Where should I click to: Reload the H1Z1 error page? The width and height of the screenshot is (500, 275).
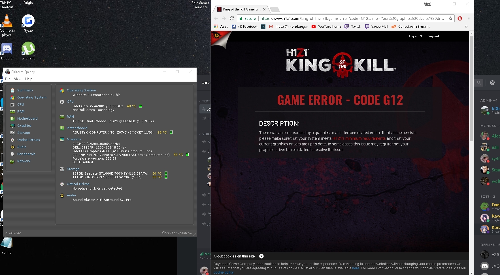(x=232, y=18)
